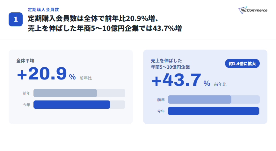Click the 今年 label in right card
Viewport: 276px width, 151px height.
click(161, 111)
